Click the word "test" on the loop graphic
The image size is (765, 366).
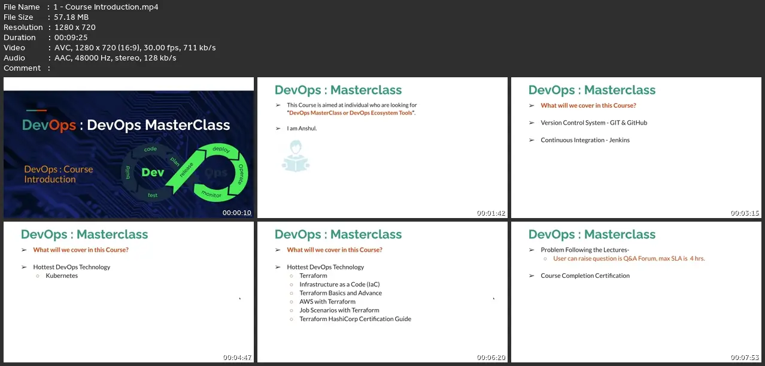(x=153, y=195)
